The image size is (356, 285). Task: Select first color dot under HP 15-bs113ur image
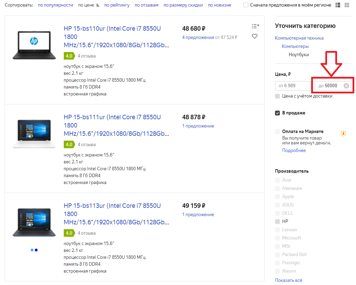coord(32,250)
